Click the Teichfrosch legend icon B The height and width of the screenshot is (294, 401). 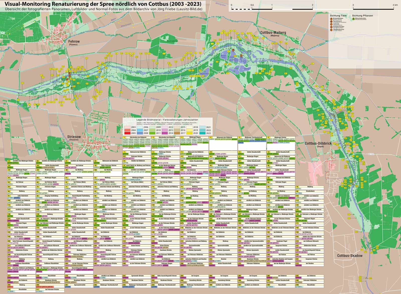pos(331,21)
